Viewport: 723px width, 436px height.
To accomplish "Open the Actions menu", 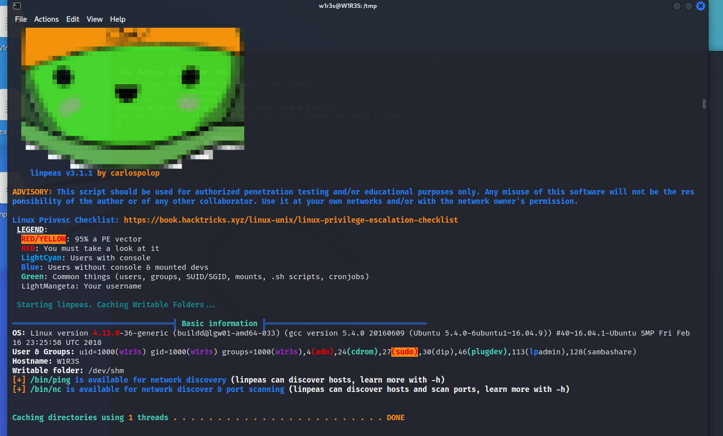I will [x=46, y=19].
